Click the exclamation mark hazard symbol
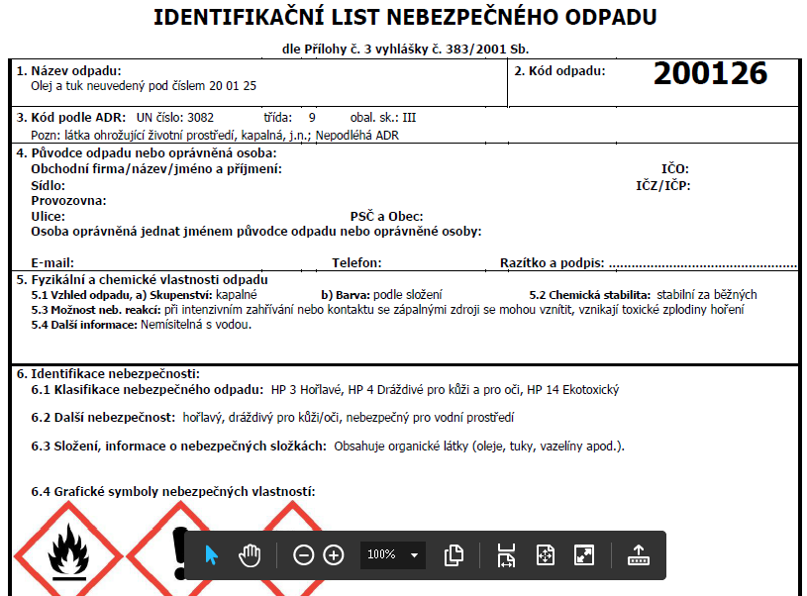The height and width of the screenshot is (596, 807). point(178,545)
